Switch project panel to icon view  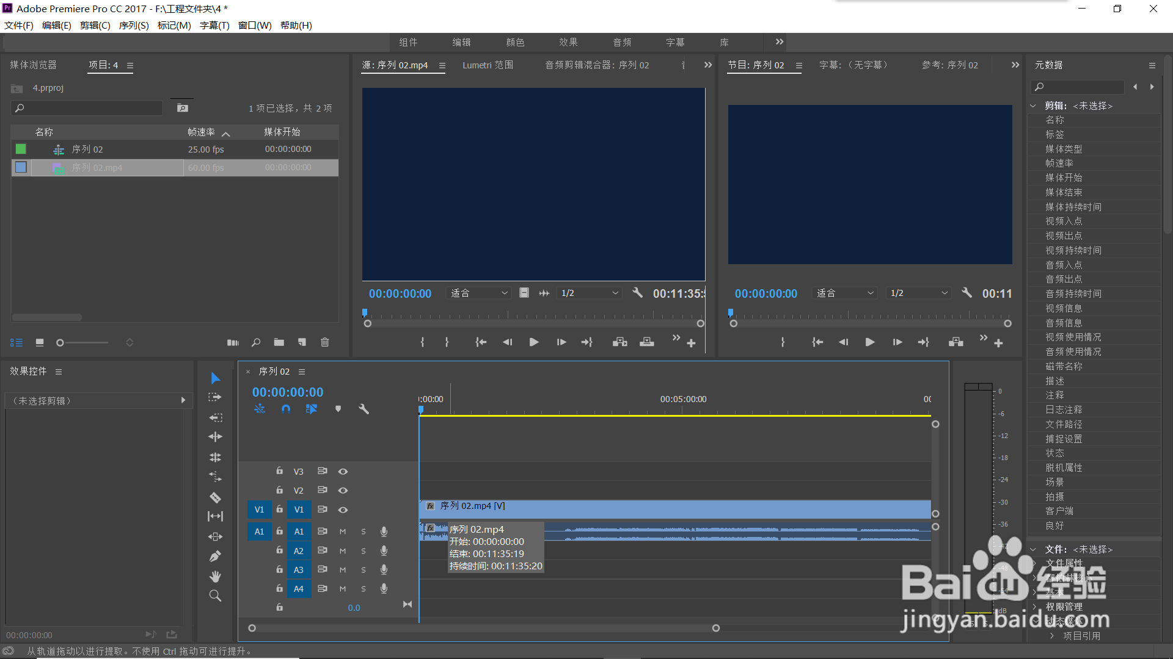point(40,343)
